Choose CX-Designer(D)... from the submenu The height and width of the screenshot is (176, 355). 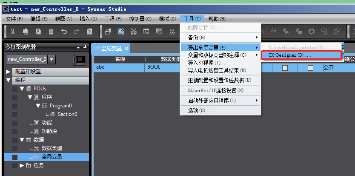click(301, 55)
